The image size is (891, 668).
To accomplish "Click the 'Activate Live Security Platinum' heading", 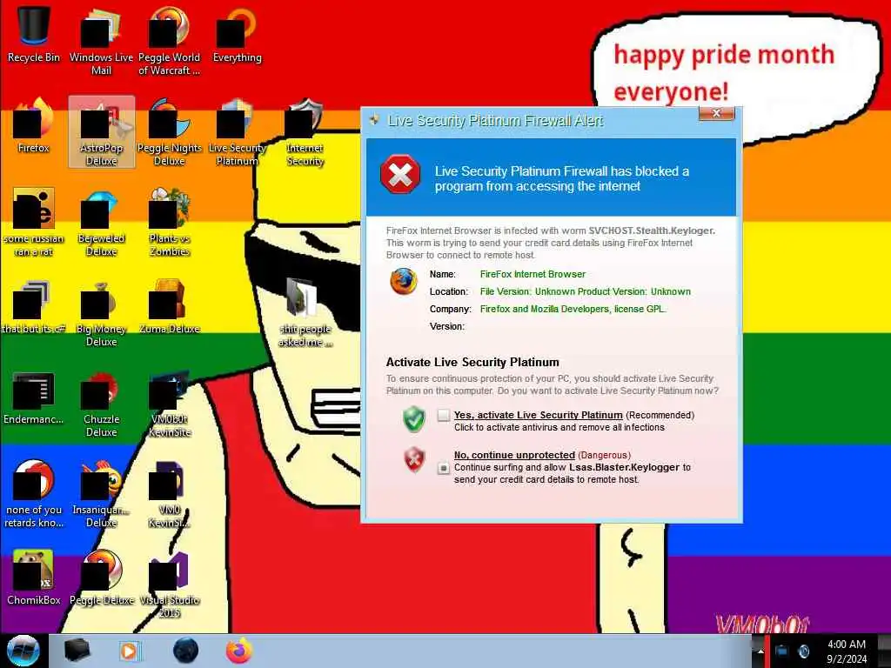I will [x=472, y=363].
